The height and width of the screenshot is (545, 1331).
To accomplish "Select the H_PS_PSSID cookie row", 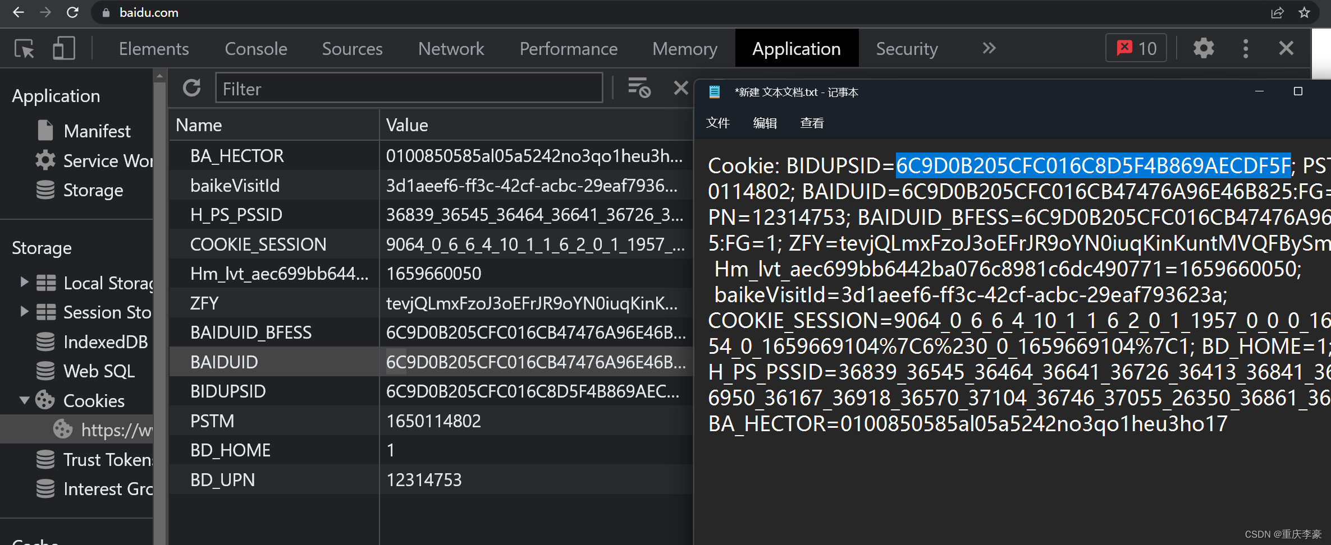I will pyautogui.click(x=431, y=214).
